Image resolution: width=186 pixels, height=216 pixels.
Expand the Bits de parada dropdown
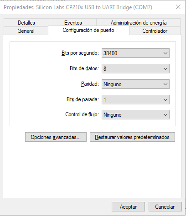(x=135, y=100)
